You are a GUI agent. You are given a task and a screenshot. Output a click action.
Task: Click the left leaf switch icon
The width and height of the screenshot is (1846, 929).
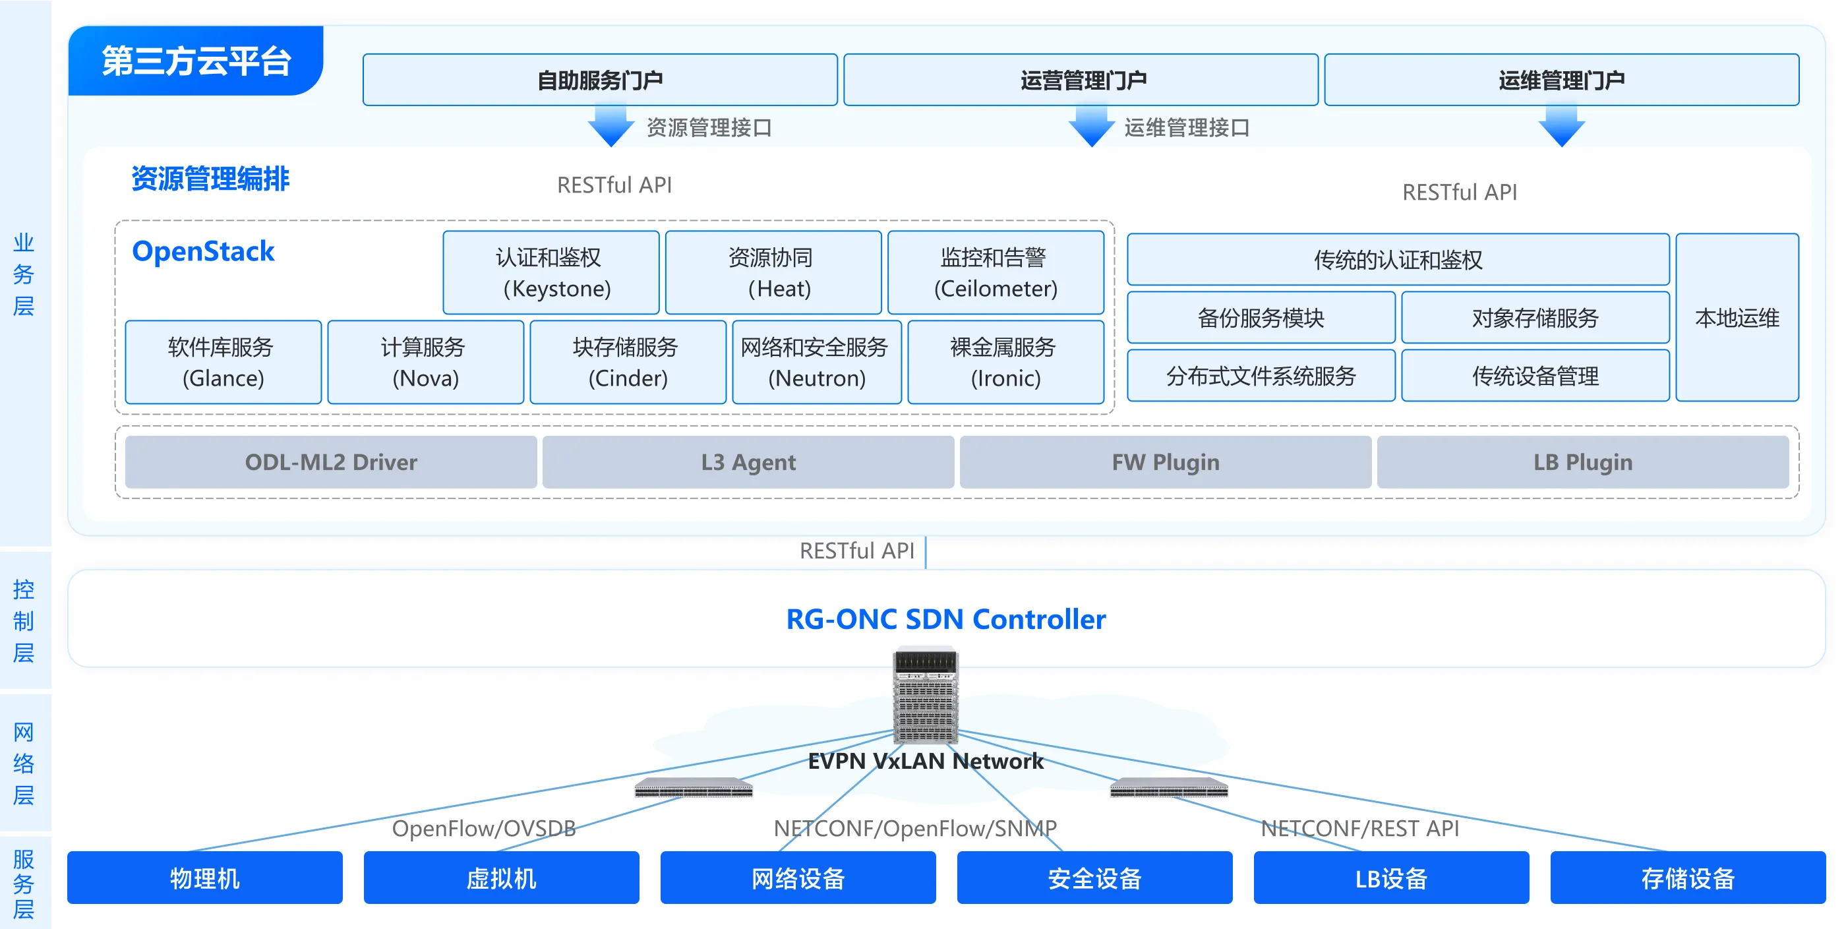coord(693,788)
